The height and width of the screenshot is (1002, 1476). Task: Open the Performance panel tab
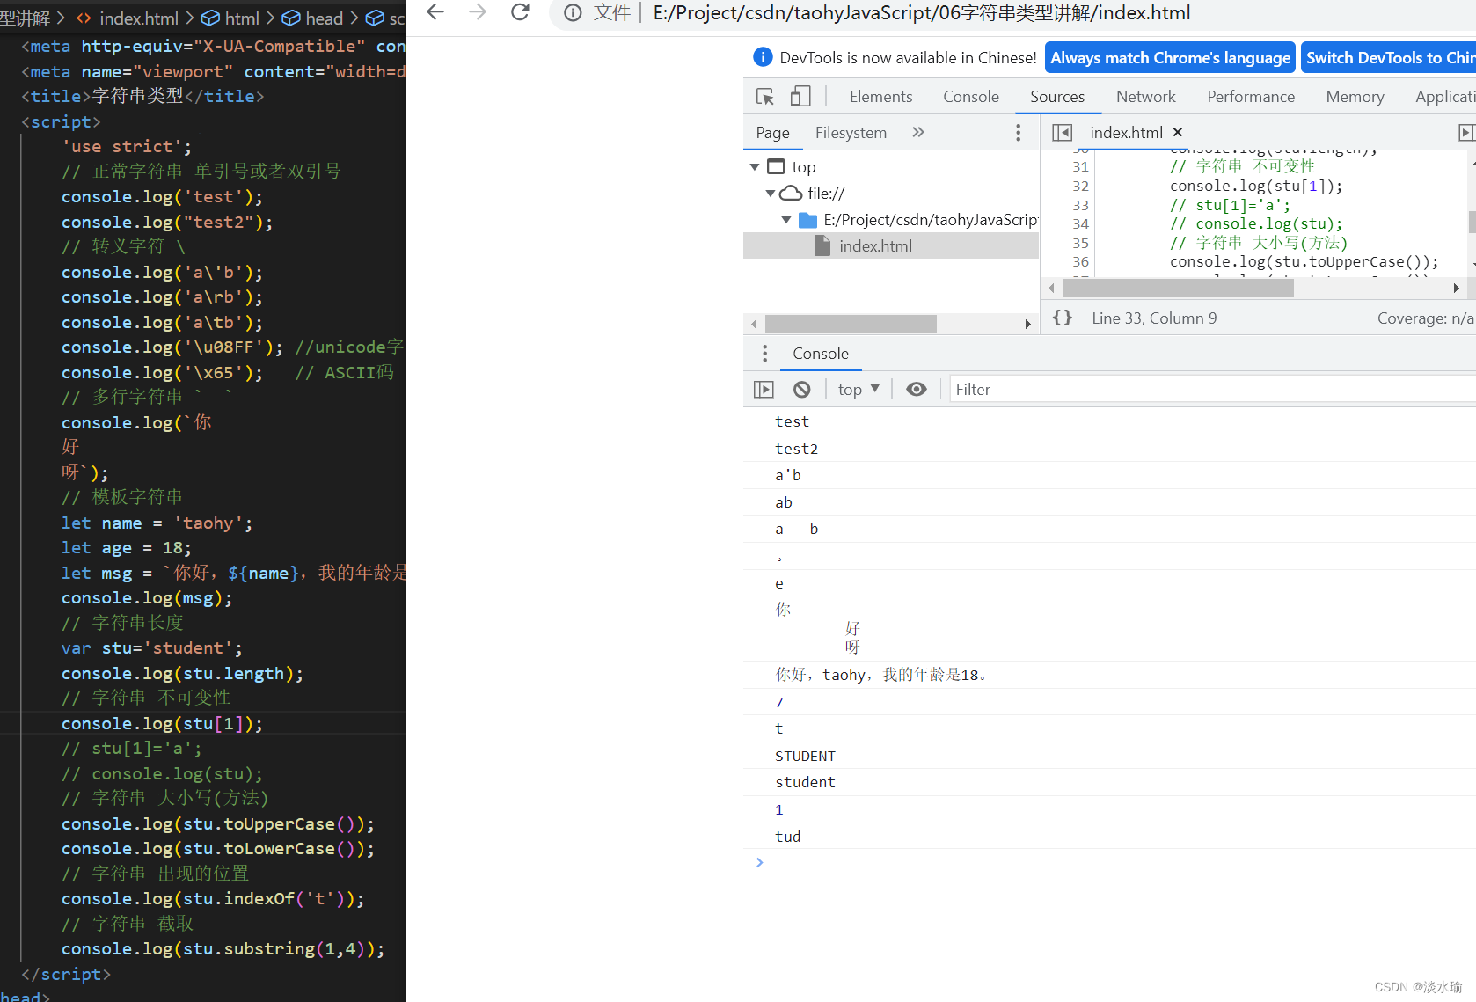point(1251,97)
